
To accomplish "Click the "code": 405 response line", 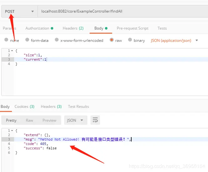I will [x=36, y=144].
